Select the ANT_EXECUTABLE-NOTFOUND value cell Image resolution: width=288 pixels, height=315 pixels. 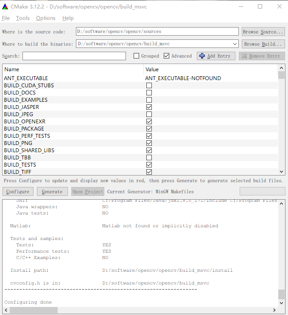point(183,78)
